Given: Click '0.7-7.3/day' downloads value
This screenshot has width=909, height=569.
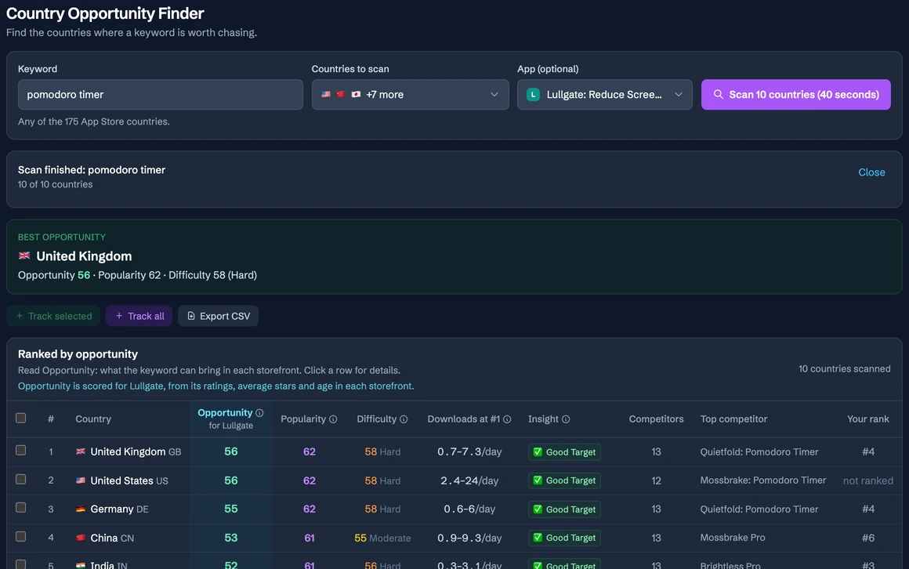Looking at the screenshot, I should point(469,452).
